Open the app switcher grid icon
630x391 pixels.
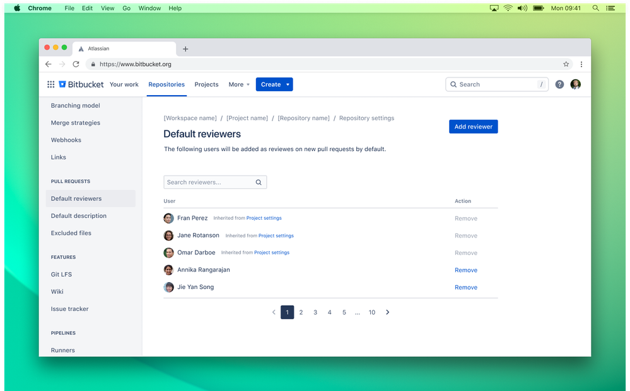pyautogui.click(x=50, y=84)
